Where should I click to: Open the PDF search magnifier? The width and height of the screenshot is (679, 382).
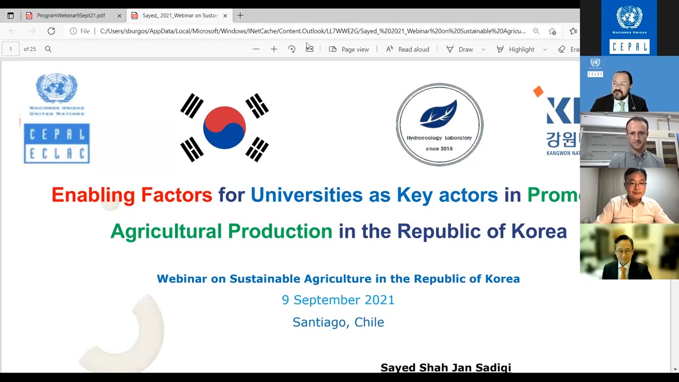point(48,49)
